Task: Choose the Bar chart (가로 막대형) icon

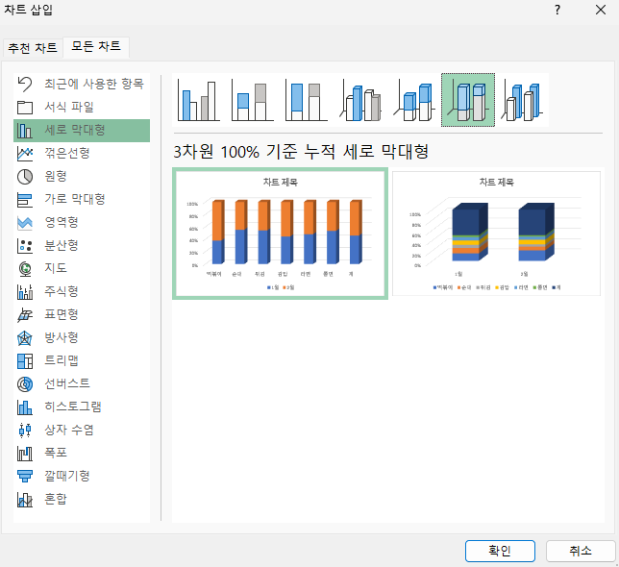Action: pyautogui.click(x=25, y=199)
